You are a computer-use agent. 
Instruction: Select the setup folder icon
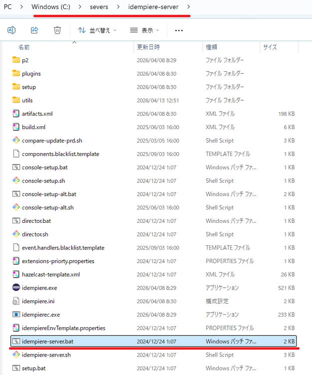pos(16,87)
